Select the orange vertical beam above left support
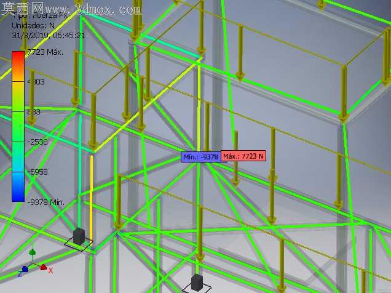391x293 pixels. [92, 199]
